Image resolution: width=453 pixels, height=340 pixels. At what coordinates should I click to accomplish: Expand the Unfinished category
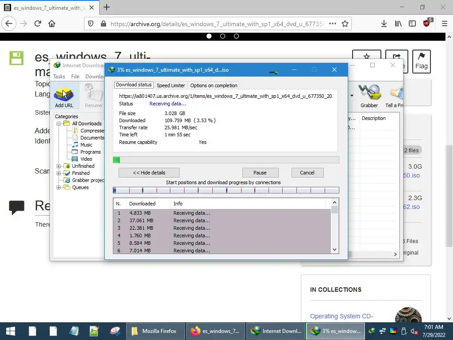point(59,166)
